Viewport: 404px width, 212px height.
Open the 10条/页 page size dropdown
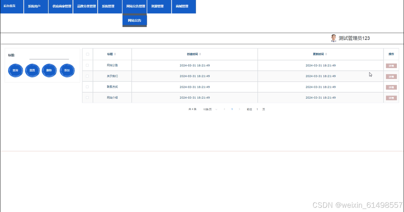tap(210, 110)
